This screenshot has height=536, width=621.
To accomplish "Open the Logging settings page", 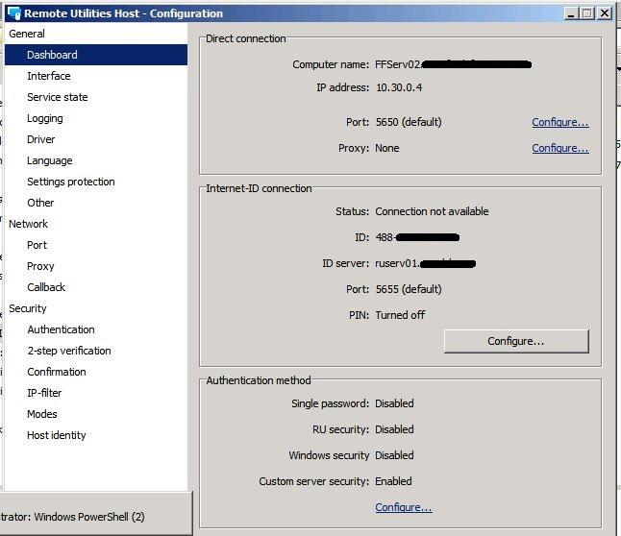I will [44, 118].
